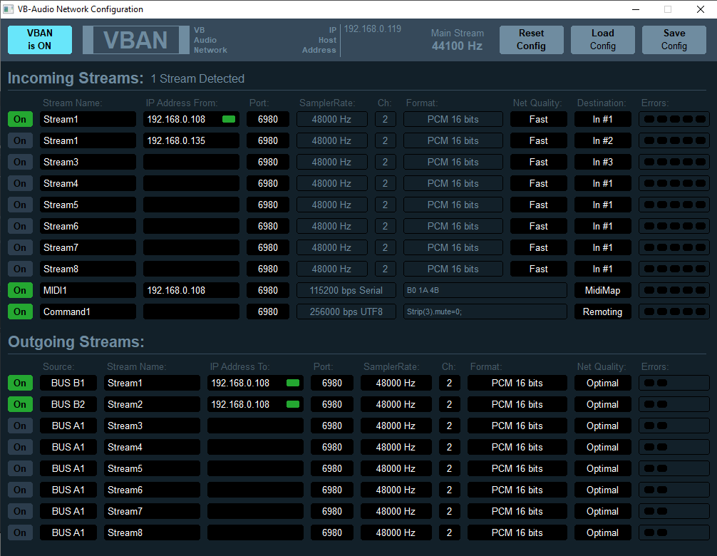Image resolution: width=717 pixels, height=556 pixels.
Task: Disable the outgoing BUS B2 stream
Action: (20, 405)
